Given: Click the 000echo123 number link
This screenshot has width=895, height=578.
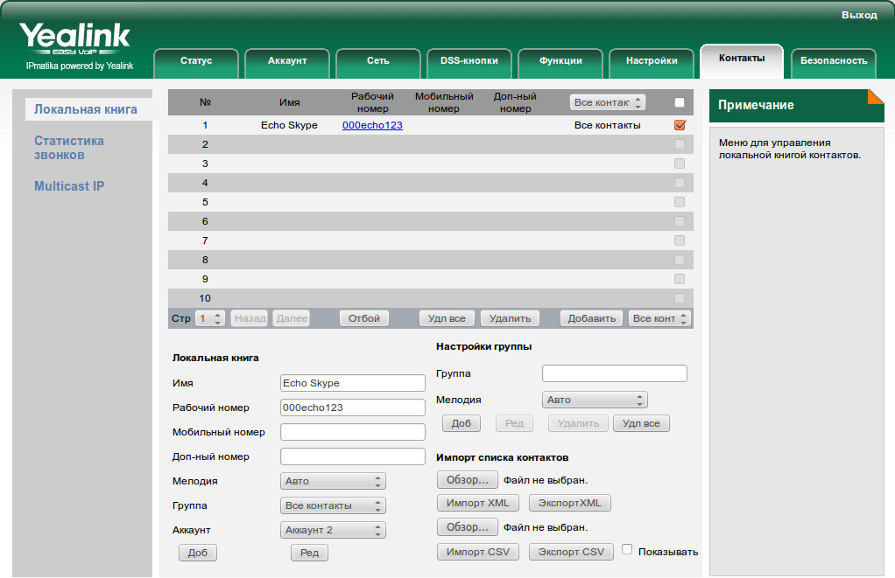Looking at the screenshot, I should coord(372,125).
